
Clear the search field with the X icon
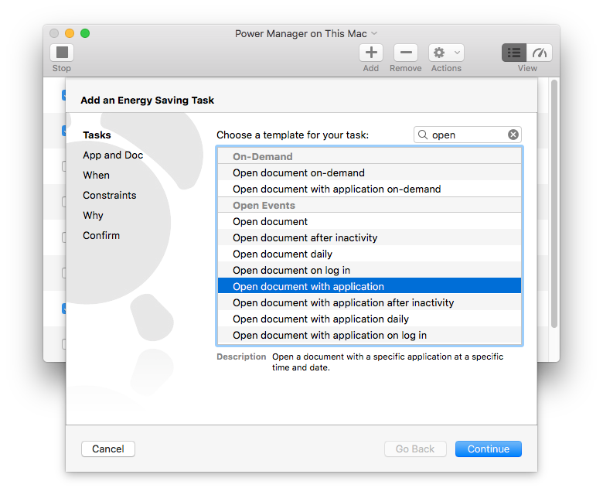[x=513, y=135]
